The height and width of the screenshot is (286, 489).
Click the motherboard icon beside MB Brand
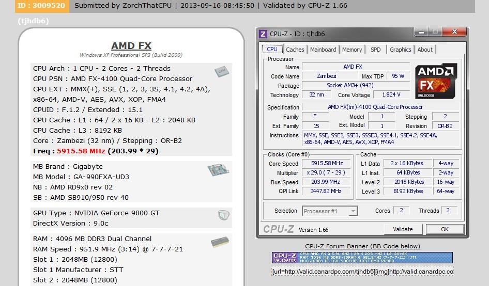point(218,169)
